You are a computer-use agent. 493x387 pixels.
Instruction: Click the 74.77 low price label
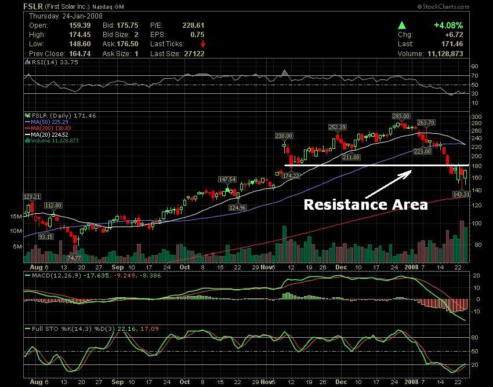[x=74, y=258]
